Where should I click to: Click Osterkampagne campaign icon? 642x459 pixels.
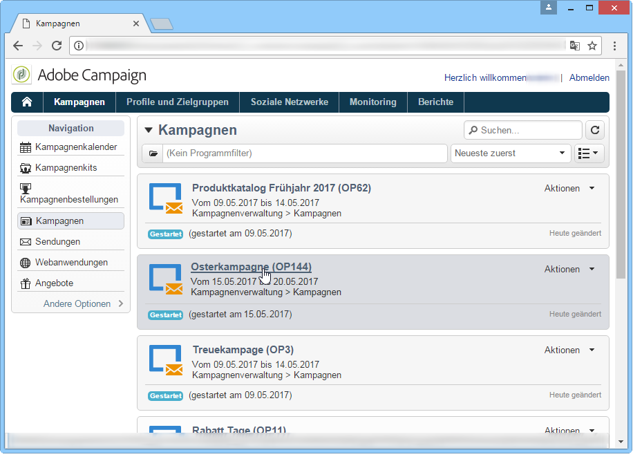coord(165,279)
